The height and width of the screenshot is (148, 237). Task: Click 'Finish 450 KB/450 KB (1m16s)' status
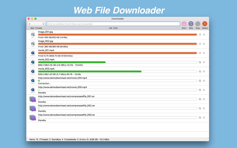click(x=53, y=37)
